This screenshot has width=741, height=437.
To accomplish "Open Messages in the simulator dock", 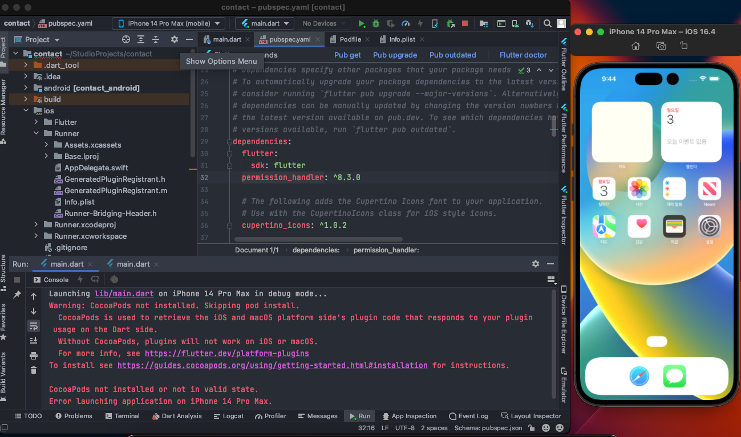I will [x=674, y=376].
